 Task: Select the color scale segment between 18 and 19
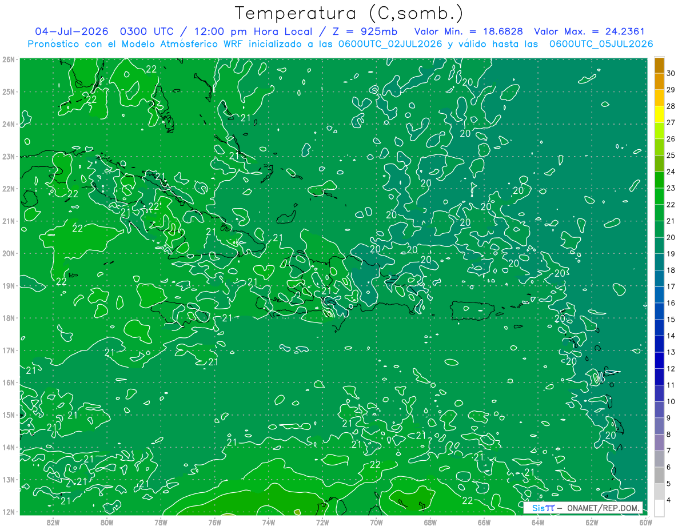(x=659, y=262)
